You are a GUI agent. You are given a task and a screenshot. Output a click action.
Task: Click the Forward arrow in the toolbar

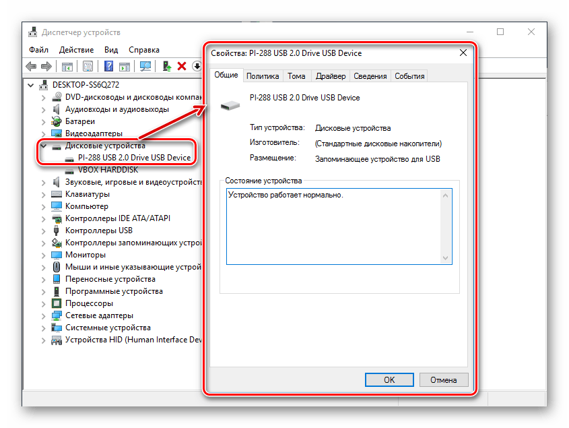click(46, 66)
